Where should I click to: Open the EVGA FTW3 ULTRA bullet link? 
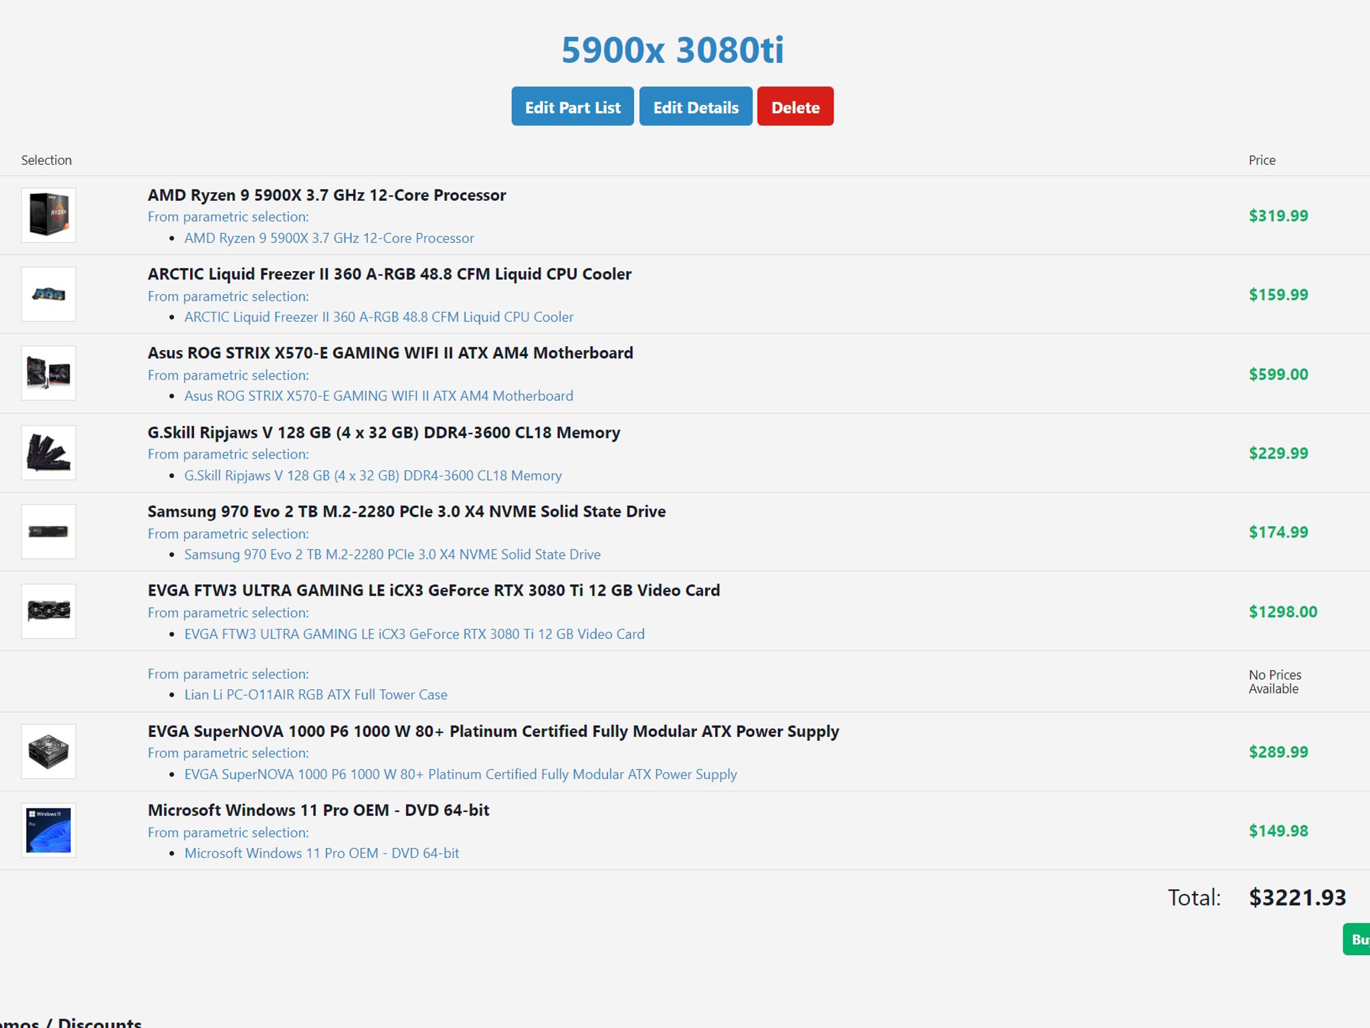click(x=414, y=634)
